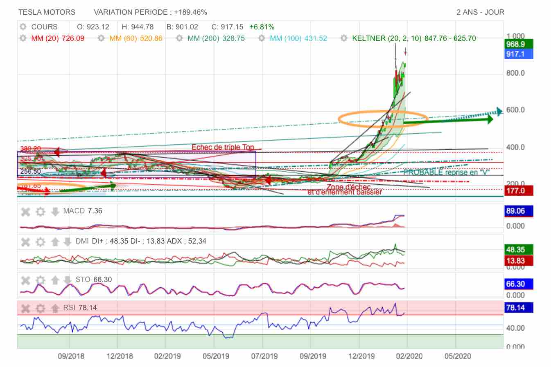
Task: Remove the STO indicator with X
Action: click(x=26, y=280)
